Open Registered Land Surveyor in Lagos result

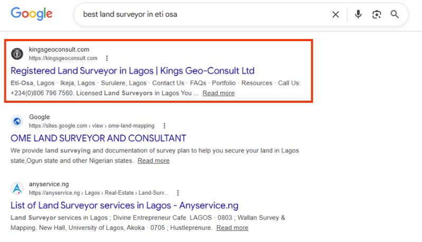coord(133,71)
